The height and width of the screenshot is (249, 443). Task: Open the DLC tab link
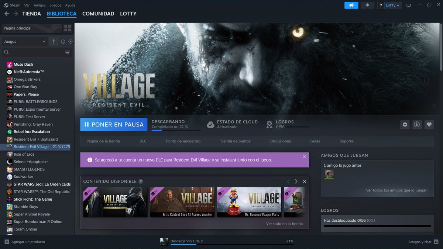click(x=143, y=141)
